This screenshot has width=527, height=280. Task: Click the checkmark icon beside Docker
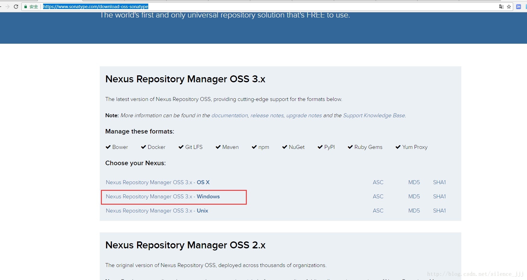click(143, 147)
